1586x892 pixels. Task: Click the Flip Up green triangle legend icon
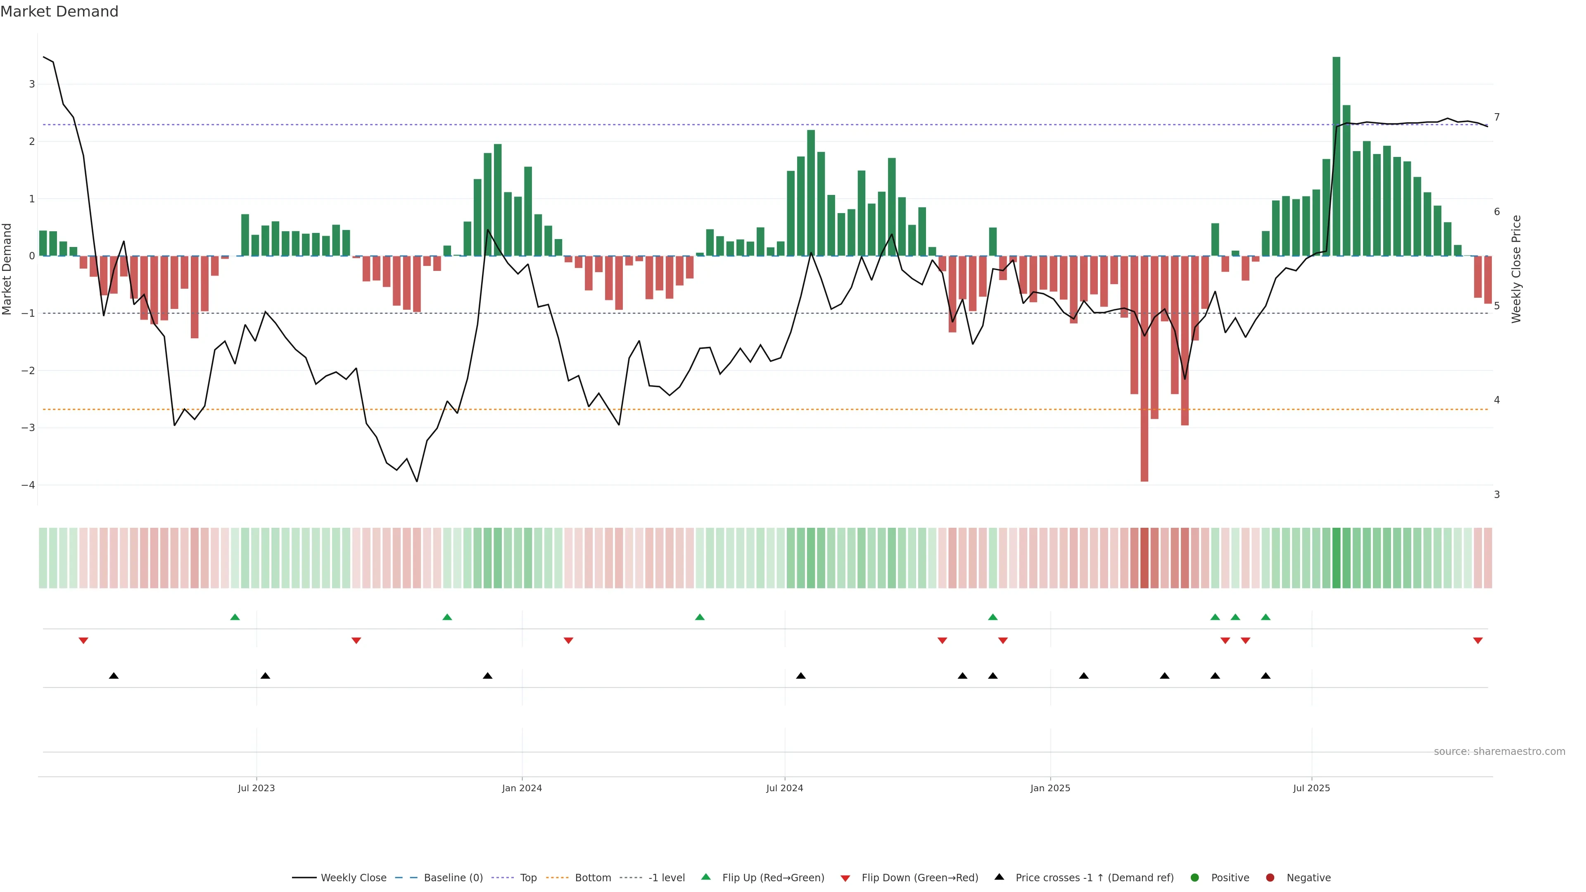(706, 877)
